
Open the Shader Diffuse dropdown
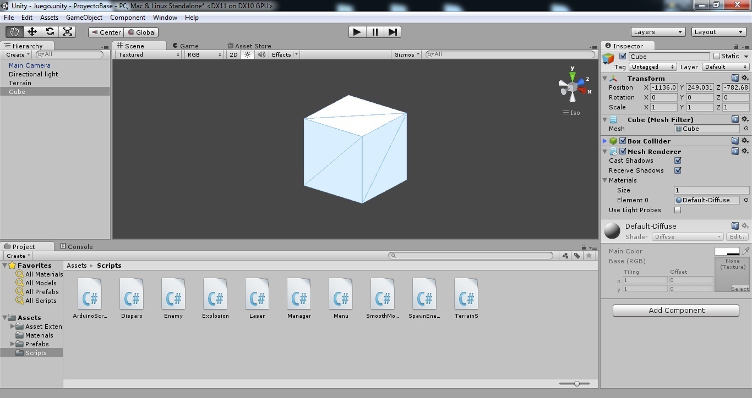[x=688, y=237]
